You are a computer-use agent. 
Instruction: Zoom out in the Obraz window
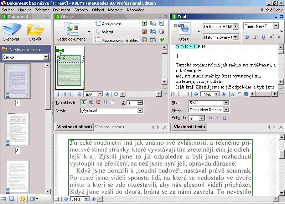pyautogui.click(x=79, y=94)
